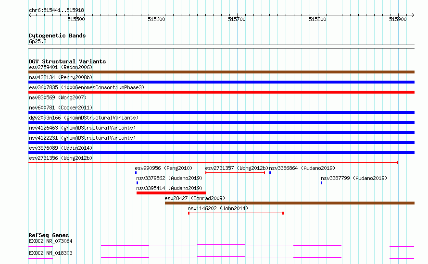
Task: Select the blue nsv4126463 variant bar
Action: (x=221, y=132)
